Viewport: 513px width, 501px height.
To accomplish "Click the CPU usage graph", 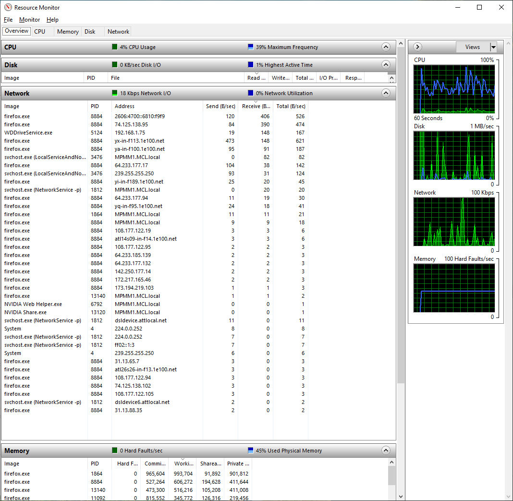I will click(x=454, y=89).
